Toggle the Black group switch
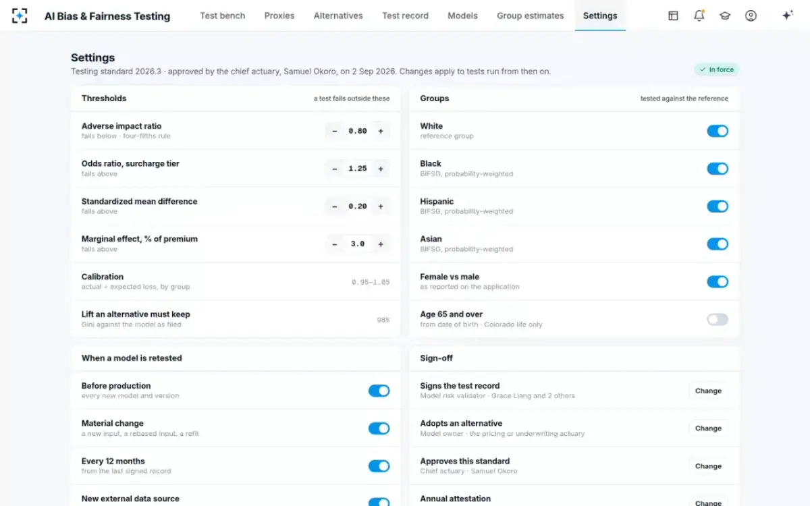Viewport: 810px width, 506px height. [x=718, y=169]
